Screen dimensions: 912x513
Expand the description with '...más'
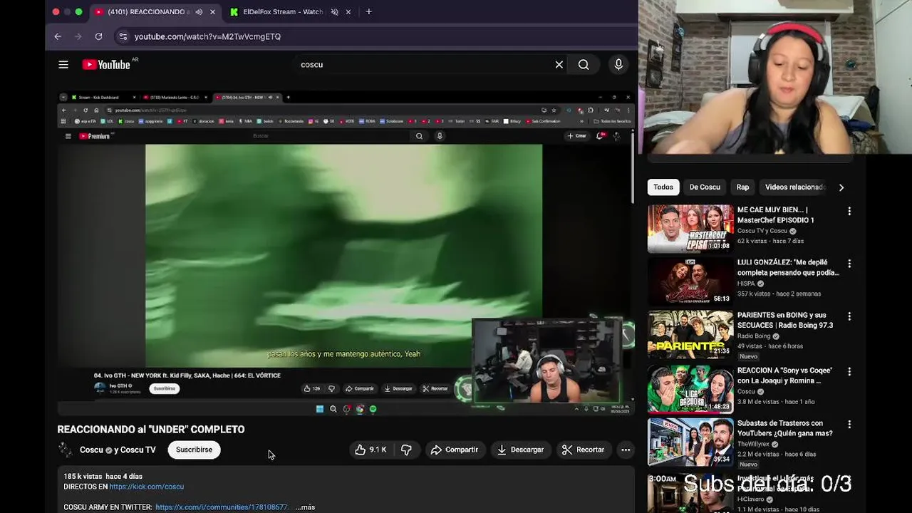pyautogui.click(x=305, y=507)
